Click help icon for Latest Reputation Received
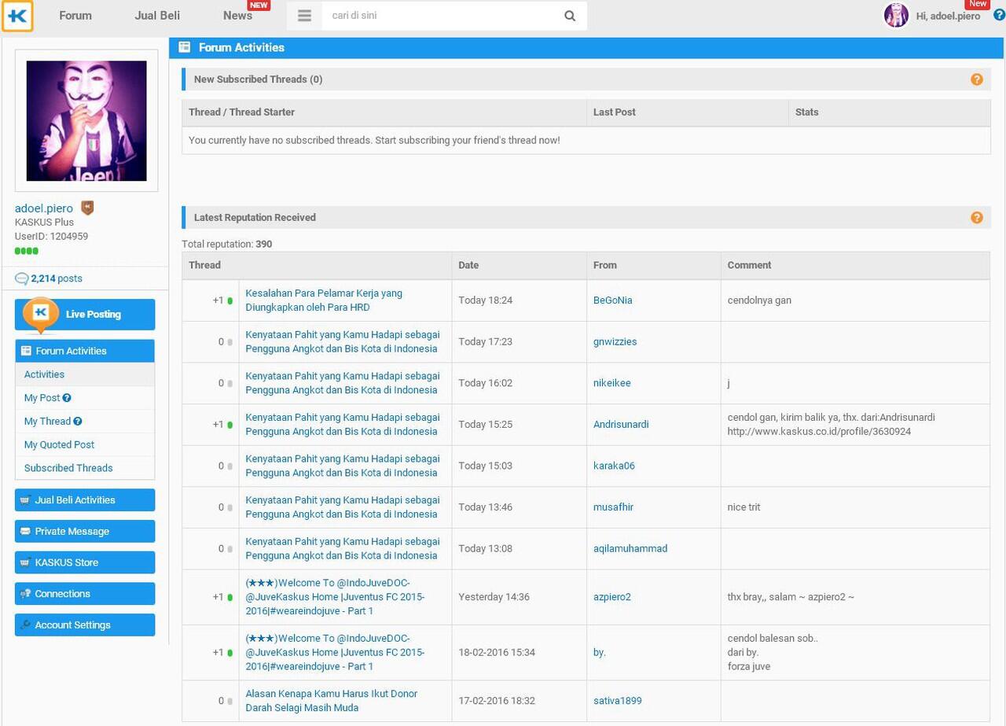The width and height of the screenshot is (1006, 726). point(977,218)
